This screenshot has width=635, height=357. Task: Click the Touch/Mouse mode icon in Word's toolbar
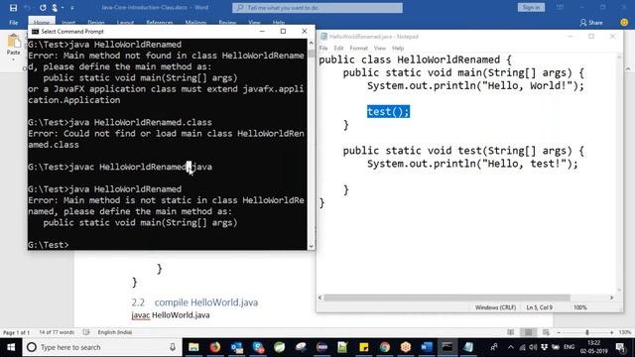click(x=55, y=8)
